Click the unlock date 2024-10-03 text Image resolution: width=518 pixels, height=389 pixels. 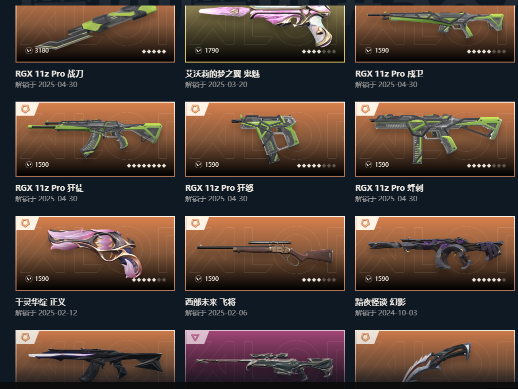(x=397, y=313)
